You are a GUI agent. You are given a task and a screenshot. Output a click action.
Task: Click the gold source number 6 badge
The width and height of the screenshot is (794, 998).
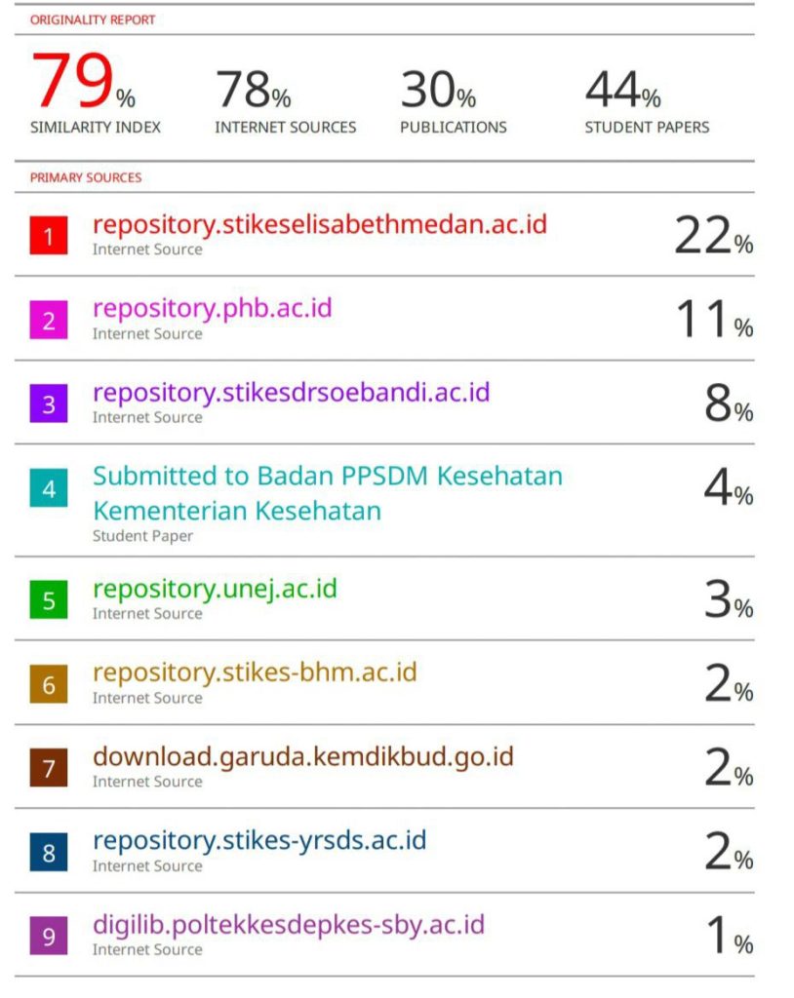tap(49, 684)
